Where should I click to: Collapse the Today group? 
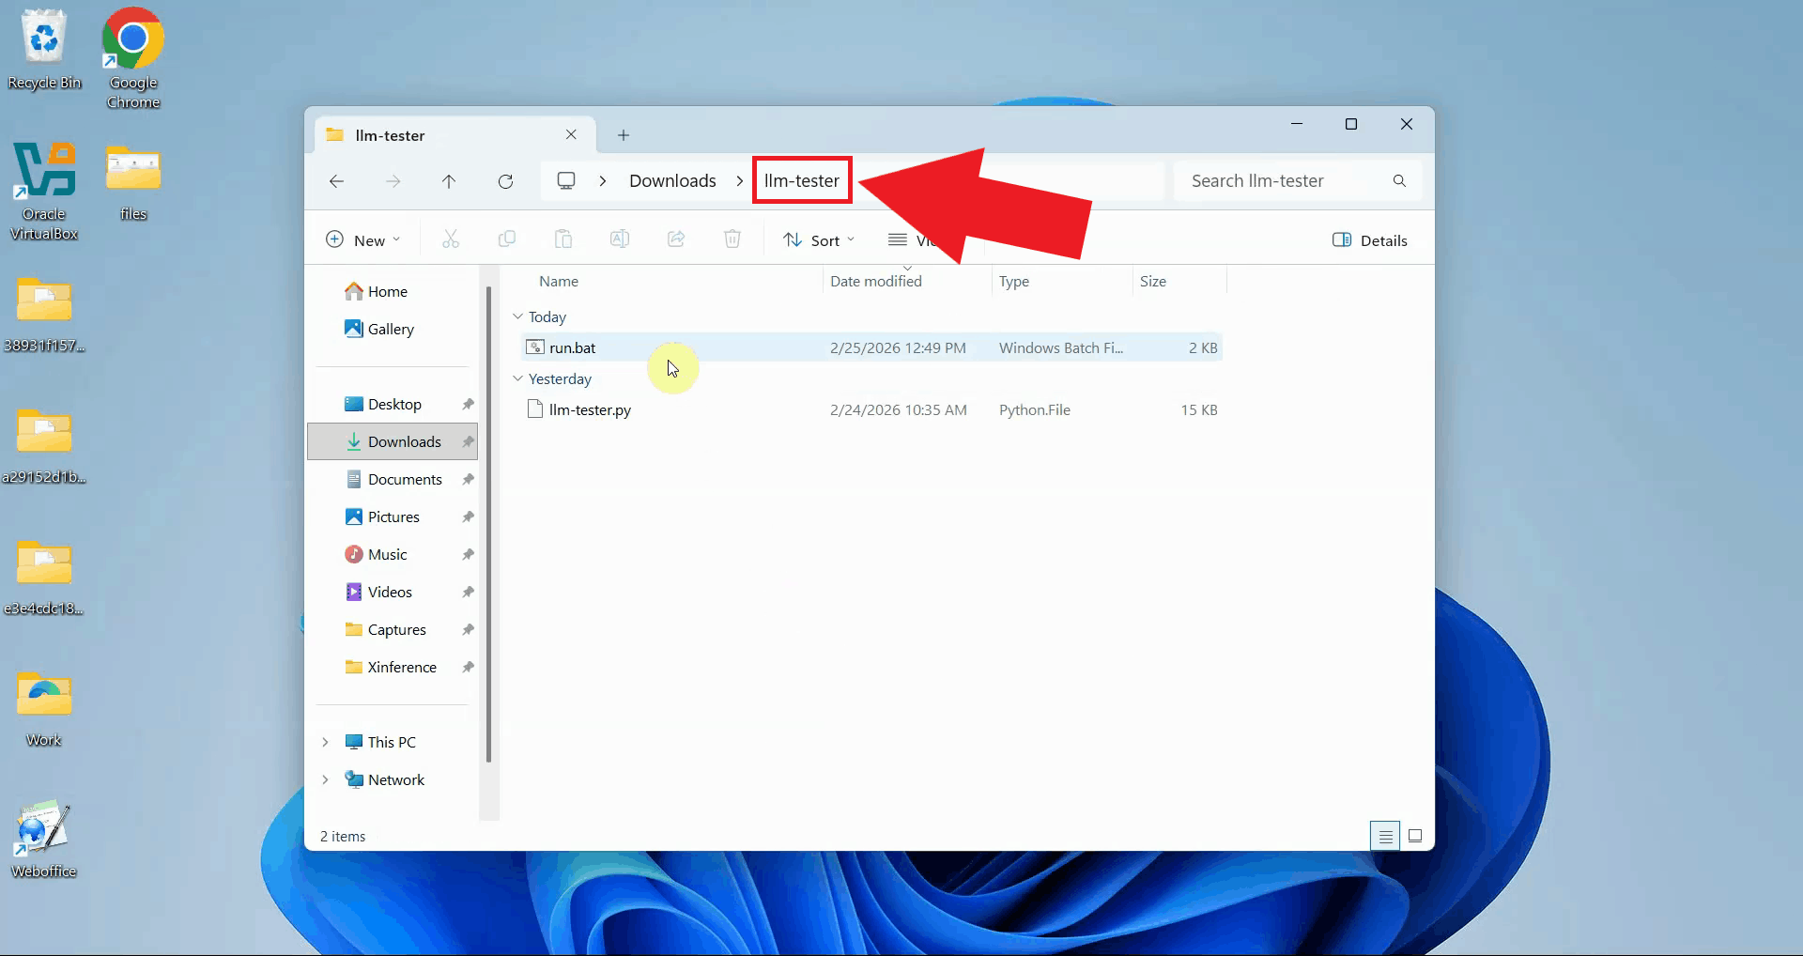(518, 316)
